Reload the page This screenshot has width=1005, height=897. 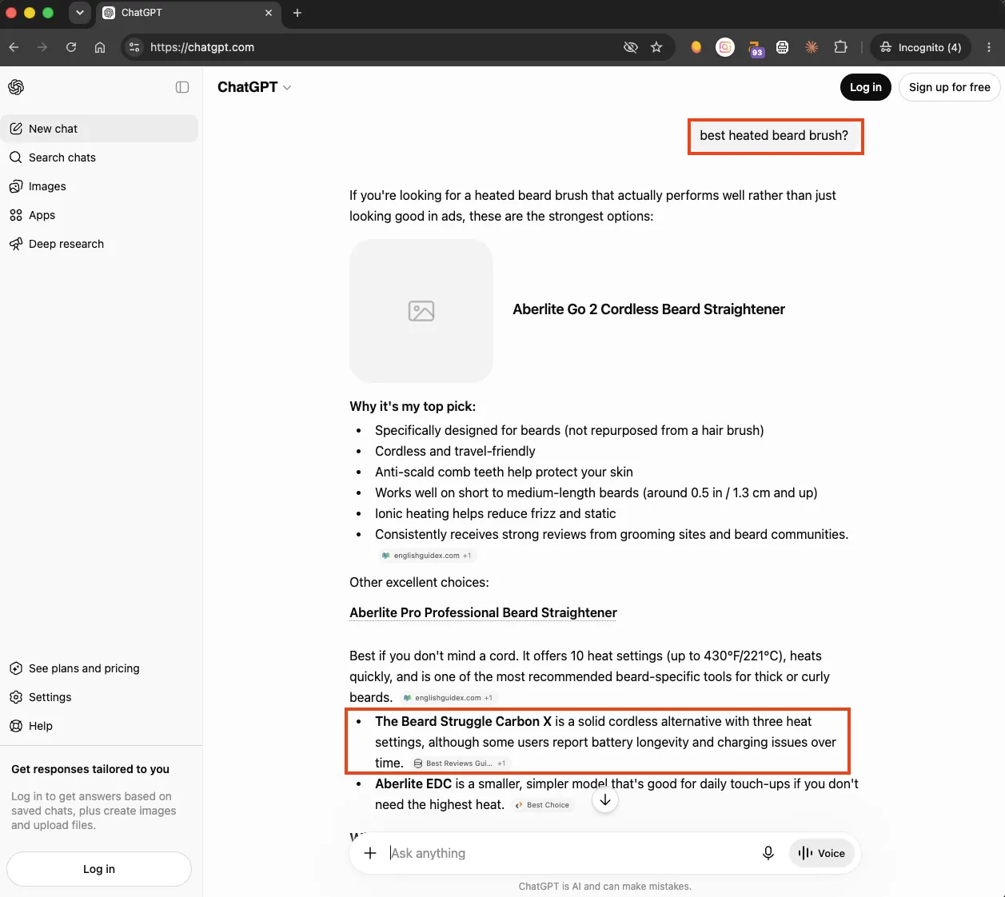(71, 47)
